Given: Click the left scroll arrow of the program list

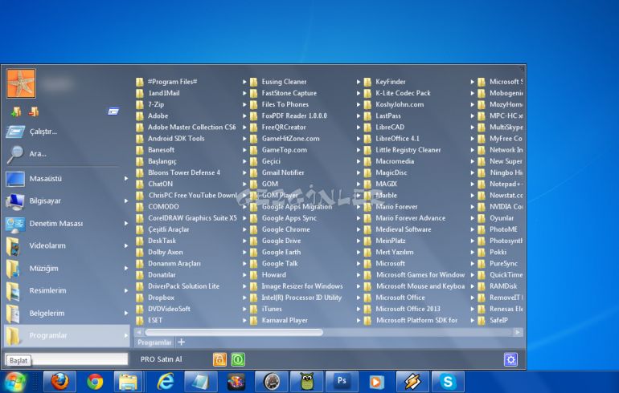Looking at the screenshot, I should pos(138,332).
